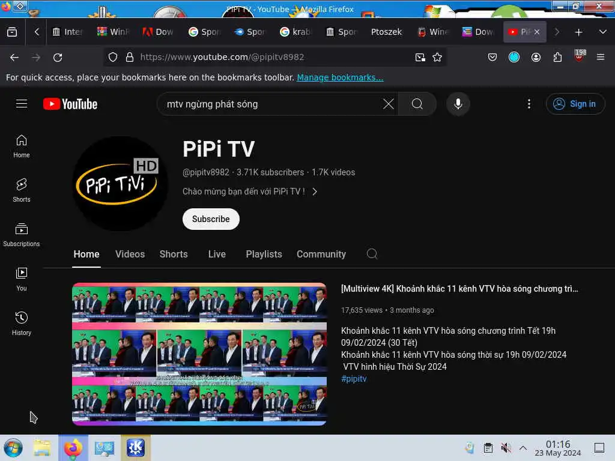Click the Sign in button
The image size is (615, 461).
[575, 104]
